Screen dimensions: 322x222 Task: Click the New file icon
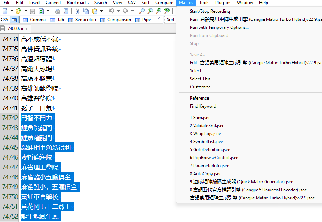click(x=4, y=11)
